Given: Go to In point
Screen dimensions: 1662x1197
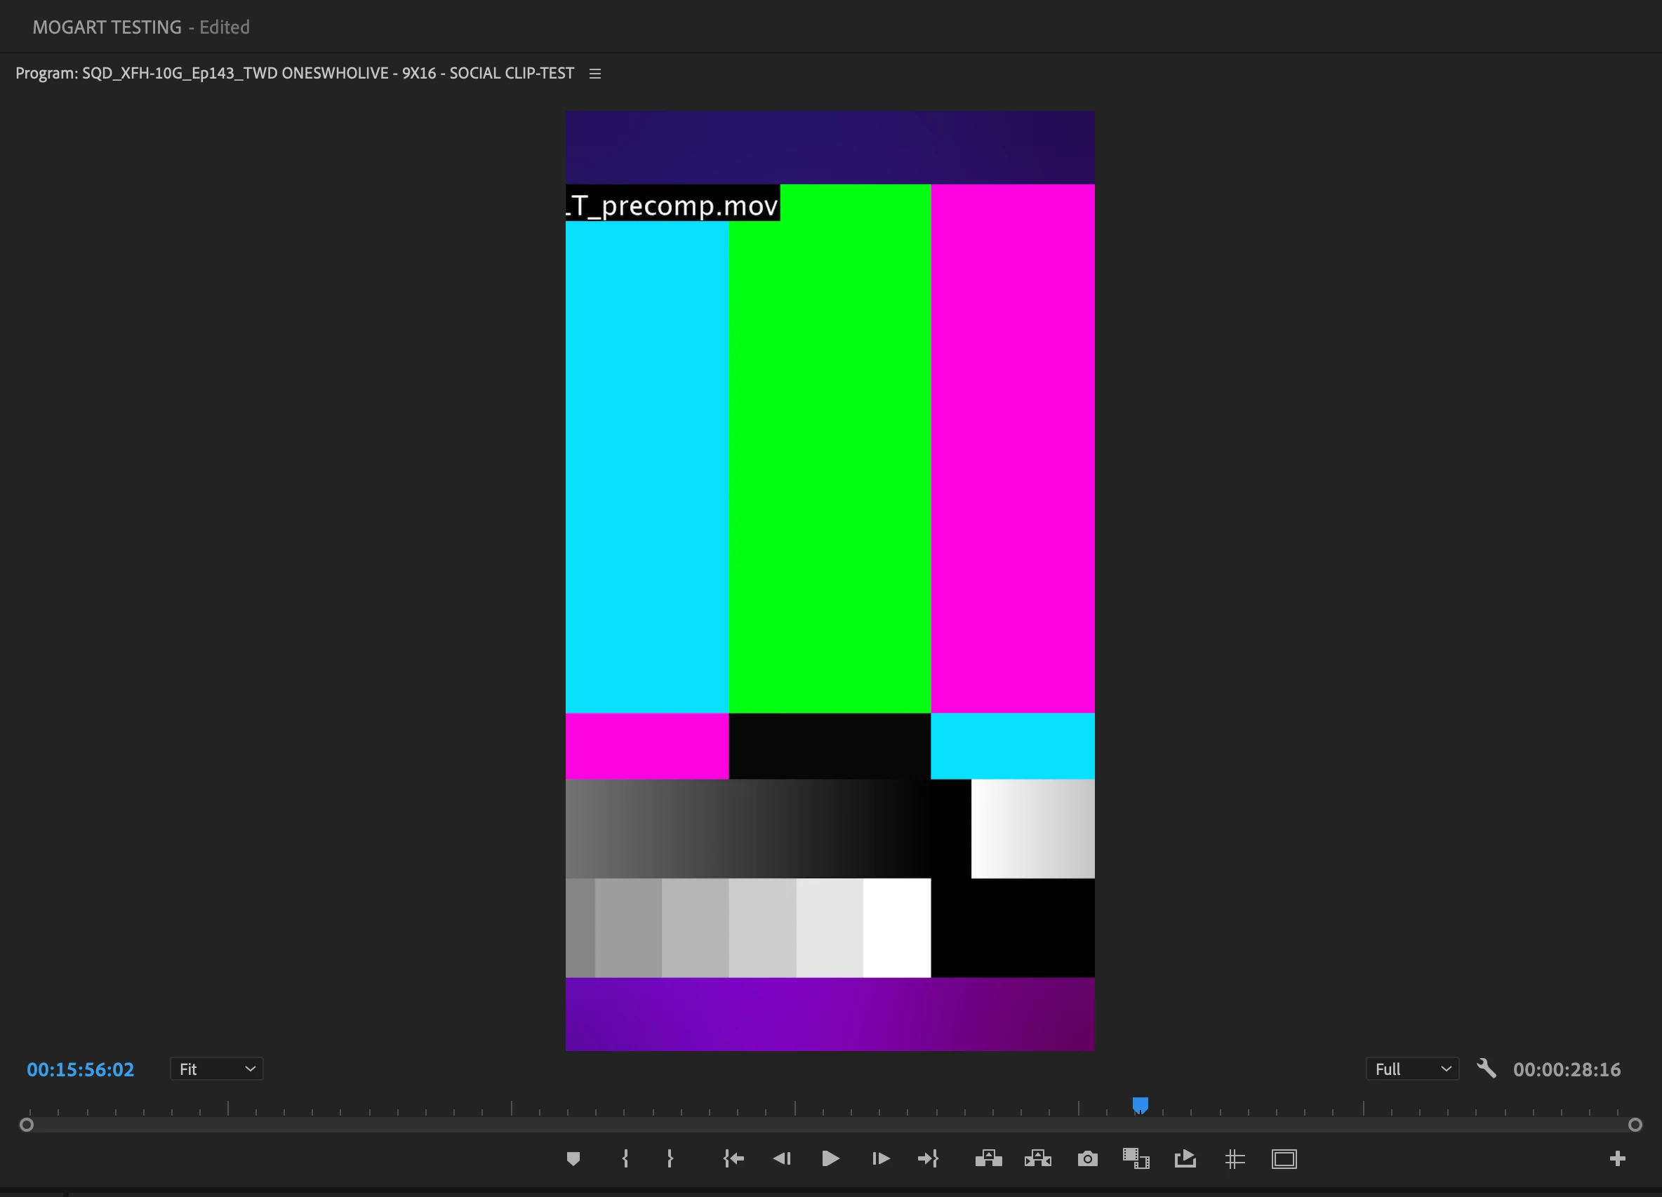Looking at the screenshot, I should pos(733,1158).
